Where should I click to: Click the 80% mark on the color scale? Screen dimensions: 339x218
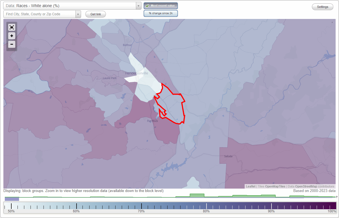(206, 206)
